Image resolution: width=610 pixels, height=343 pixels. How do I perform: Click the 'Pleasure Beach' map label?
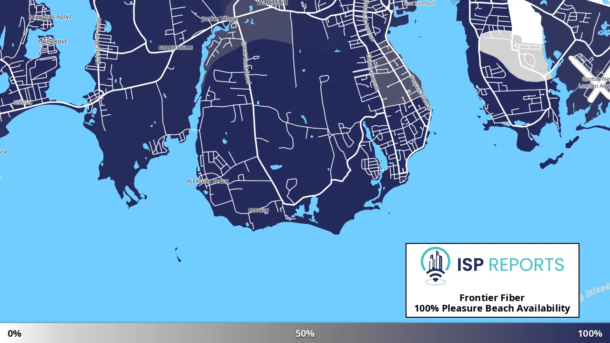pos(208,182)
